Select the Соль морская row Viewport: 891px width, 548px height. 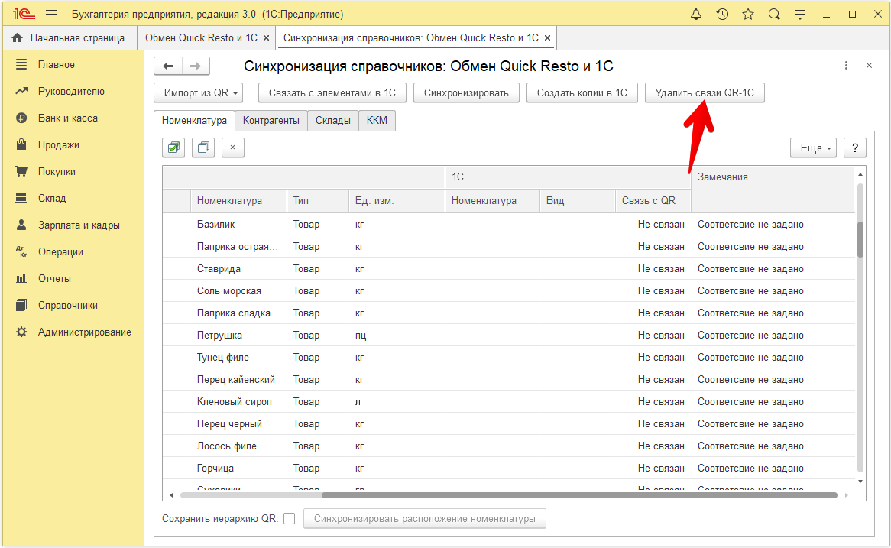(509, 291)
